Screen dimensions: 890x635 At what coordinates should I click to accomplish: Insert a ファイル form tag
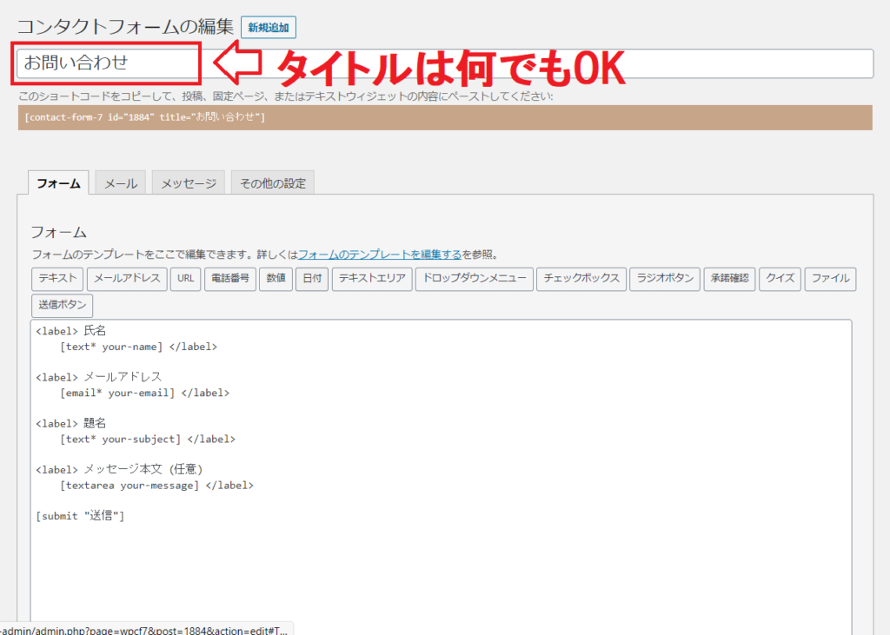[830, 279]
